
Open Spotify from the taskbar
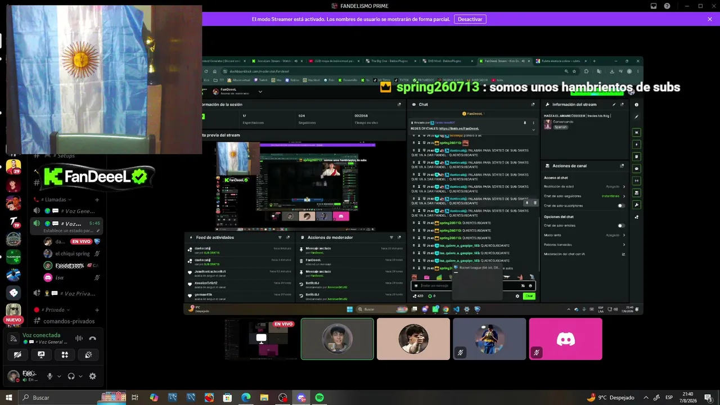319,398
